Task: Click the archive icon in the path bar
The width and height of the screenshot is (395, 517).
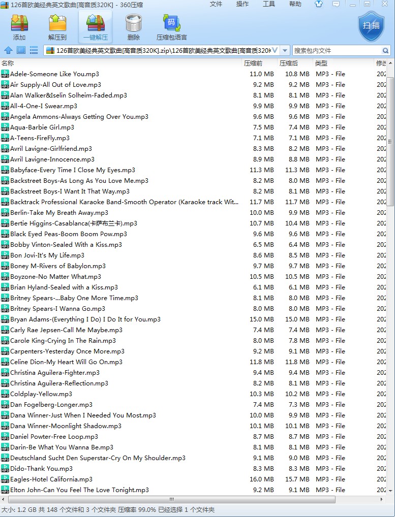Action: [50, 50]
